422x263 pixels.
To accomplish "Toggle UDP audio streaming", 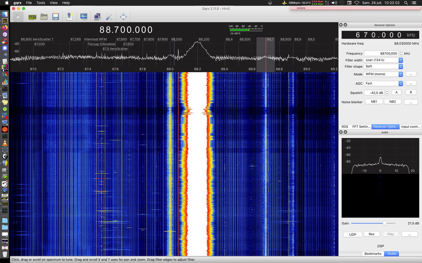I will coord(353,234).
